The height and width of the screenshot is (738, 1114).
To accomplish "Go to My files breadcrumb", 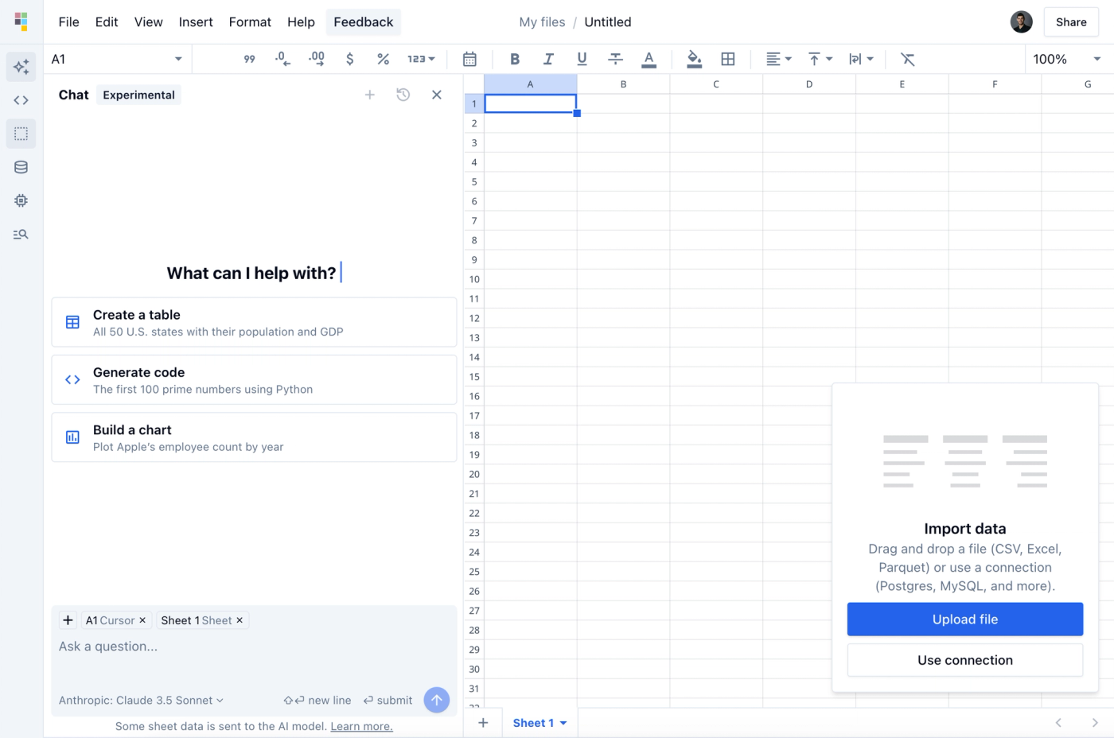I will [542, 22].
